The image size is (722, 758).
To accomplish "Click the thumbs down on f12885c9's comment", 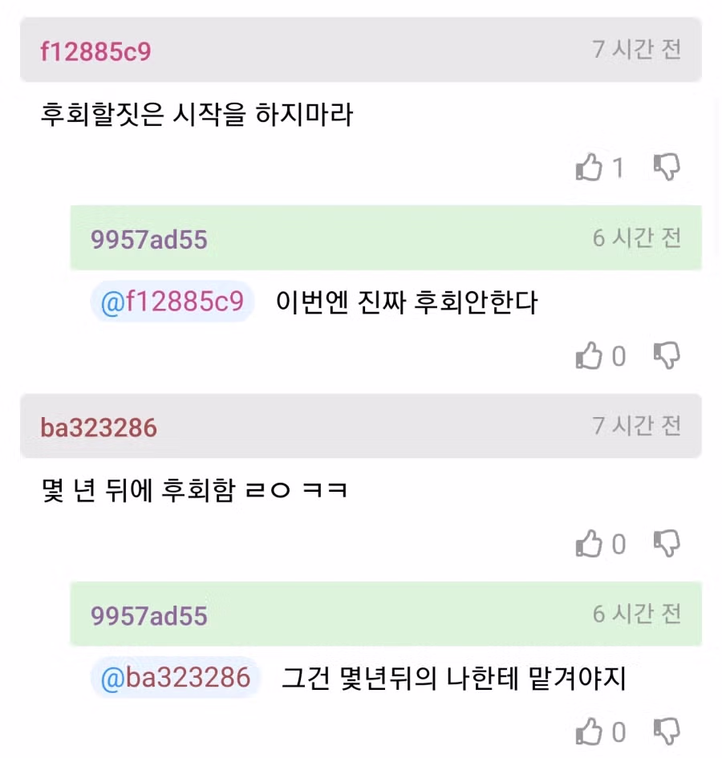I will tap(667, 168).
